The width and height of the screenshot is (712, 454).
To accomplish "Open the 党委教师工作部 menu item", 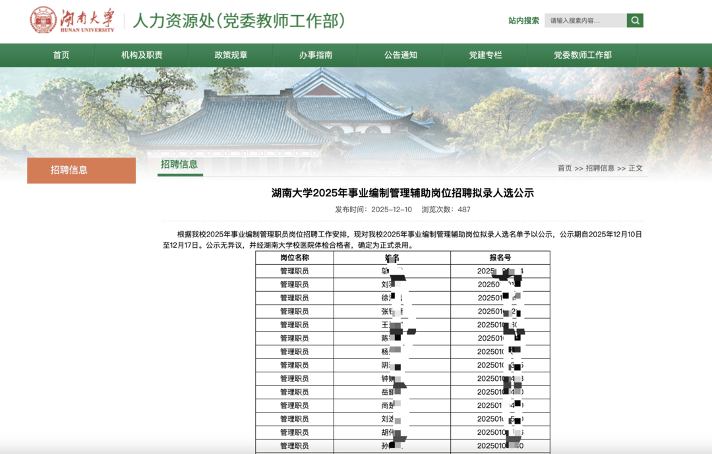I will coord(582,55).
